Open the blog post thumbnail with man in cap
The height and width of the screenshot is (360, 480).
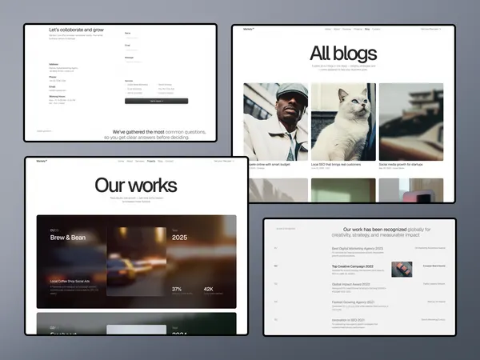coord(276,122)
